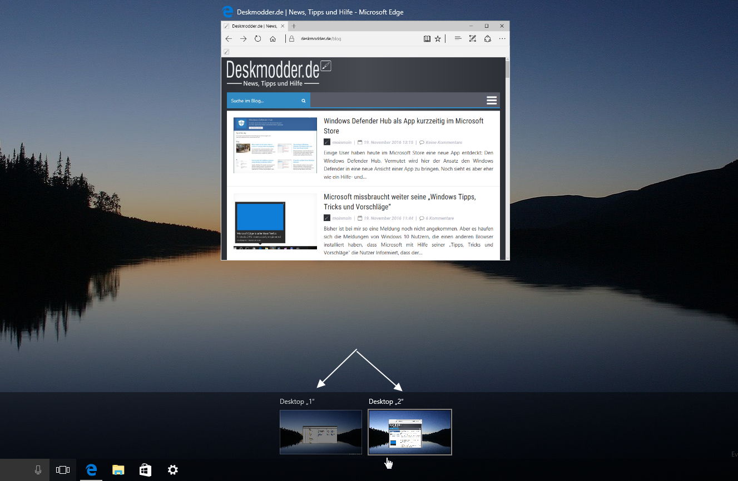This screenshot has width=738, height=481.
Task: Select the Desktop „2“ thumbnail
Action: click(410, 432)
